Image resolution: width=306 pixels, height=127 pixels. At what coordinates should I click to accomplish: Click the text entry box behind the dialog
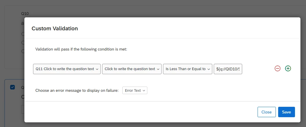point(23,109)
